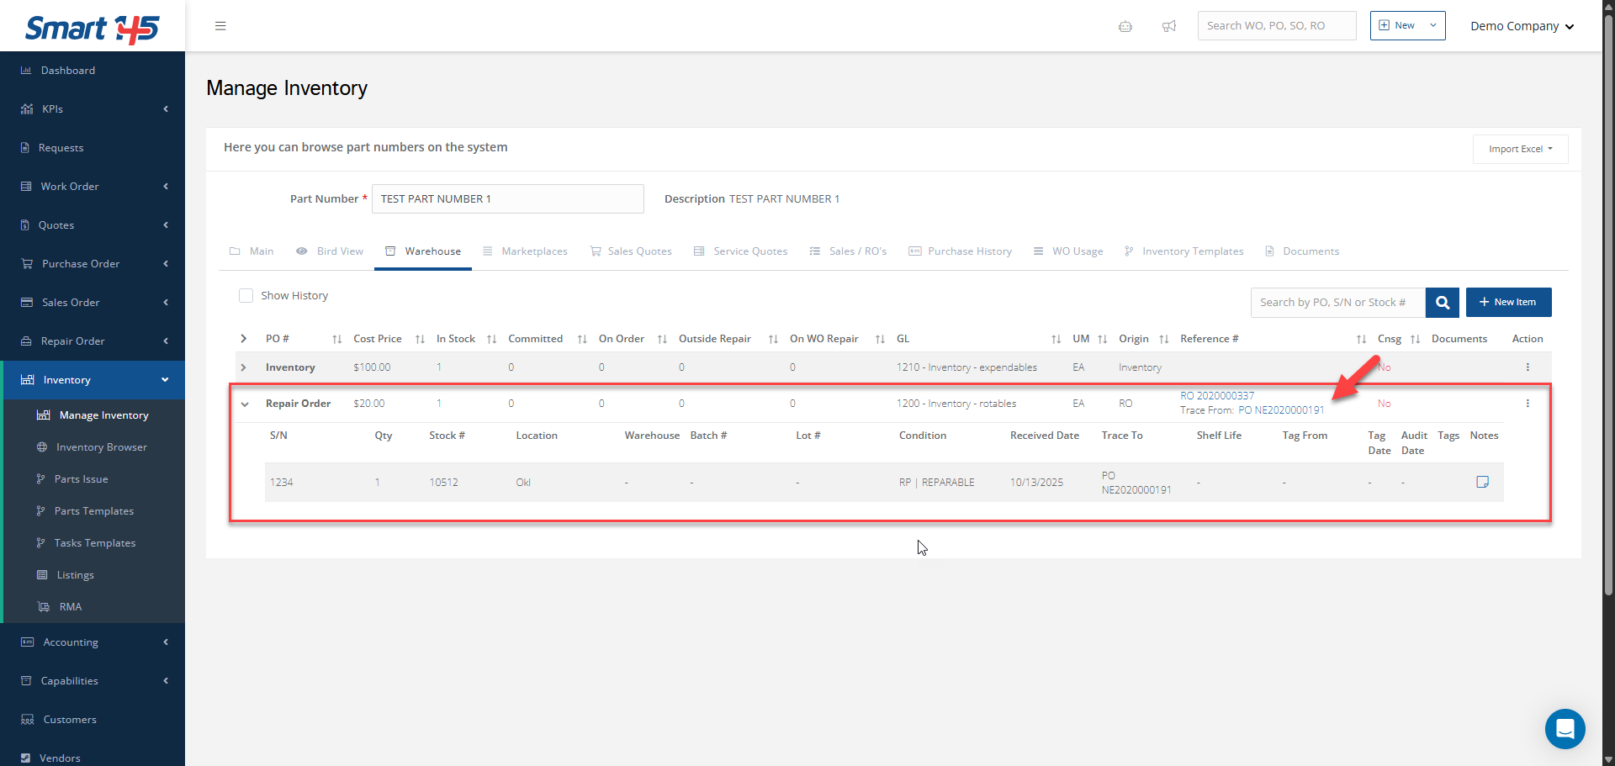The width and height of the screenshot is (1615, 766).
Task: Click the magnifier search button
Action: point(1442,303)
